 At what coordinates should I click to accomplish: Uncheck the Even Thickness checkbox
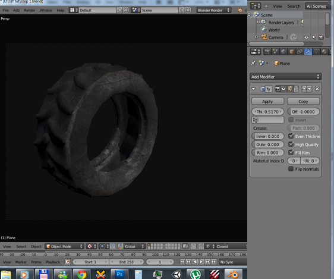click(291, 136)
